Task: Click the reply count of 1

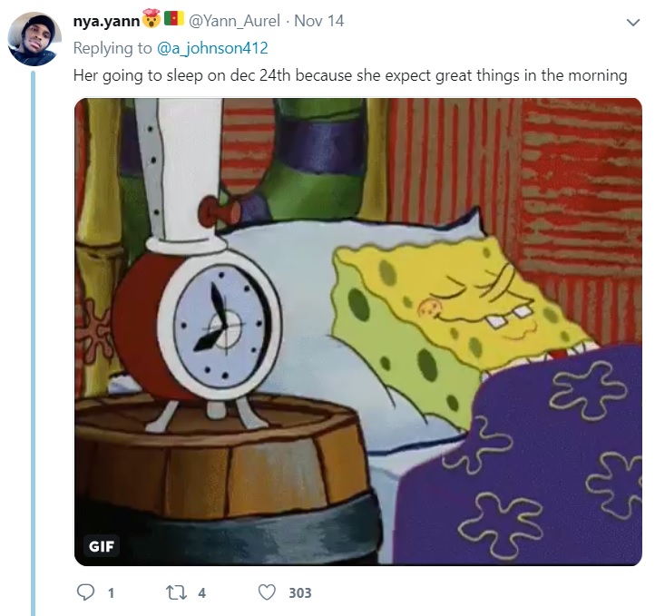Action: click(111, 593)
